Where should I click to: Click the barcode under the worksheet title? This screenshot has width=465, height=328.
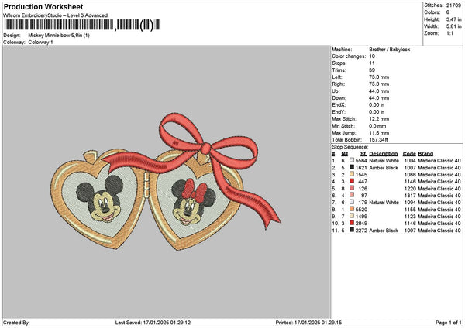pyautogui.click(x=81, y=25)
